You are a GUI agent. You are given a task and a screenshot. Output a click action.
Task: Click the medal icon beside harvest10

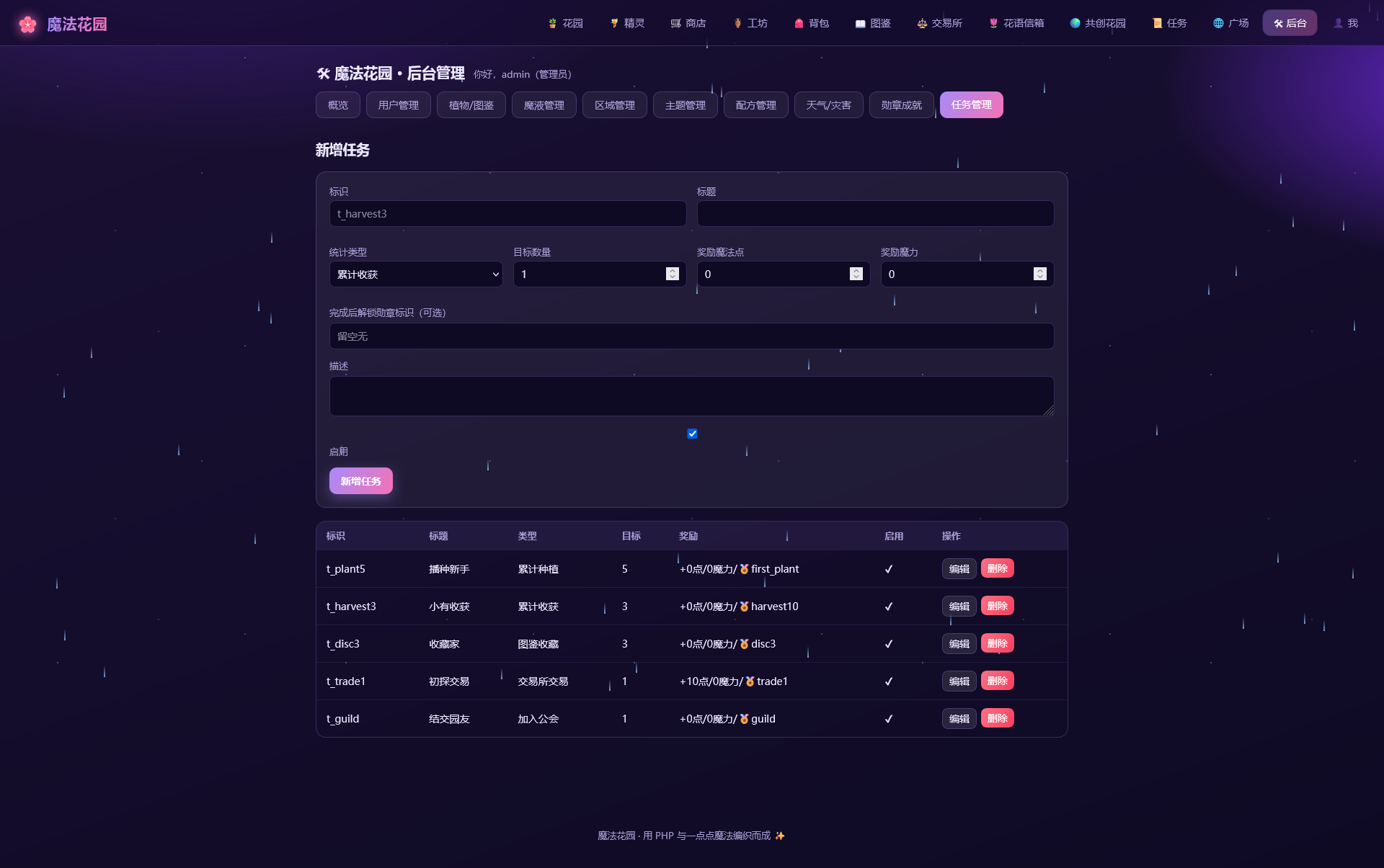pyautogui.click(x=744, y=607)
